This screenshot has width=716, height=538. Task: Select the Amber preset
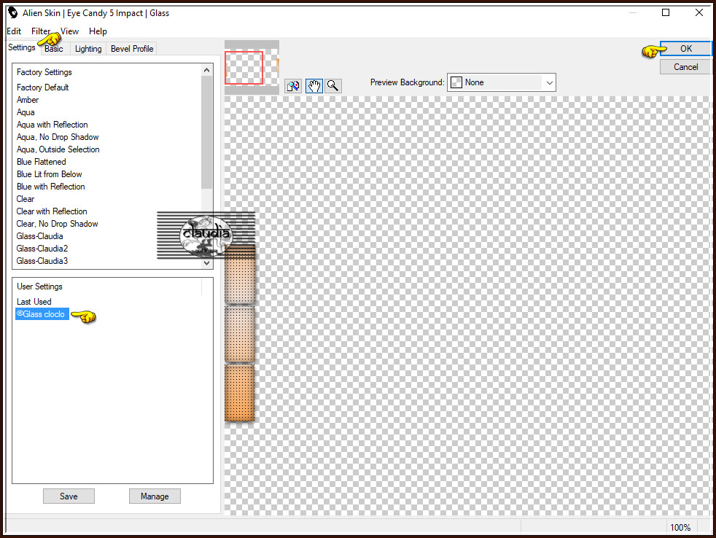28,100
